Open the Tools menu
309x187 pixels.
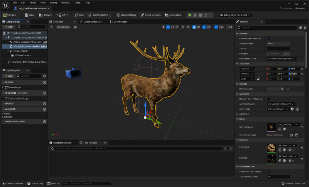click(x=77, y=3)
